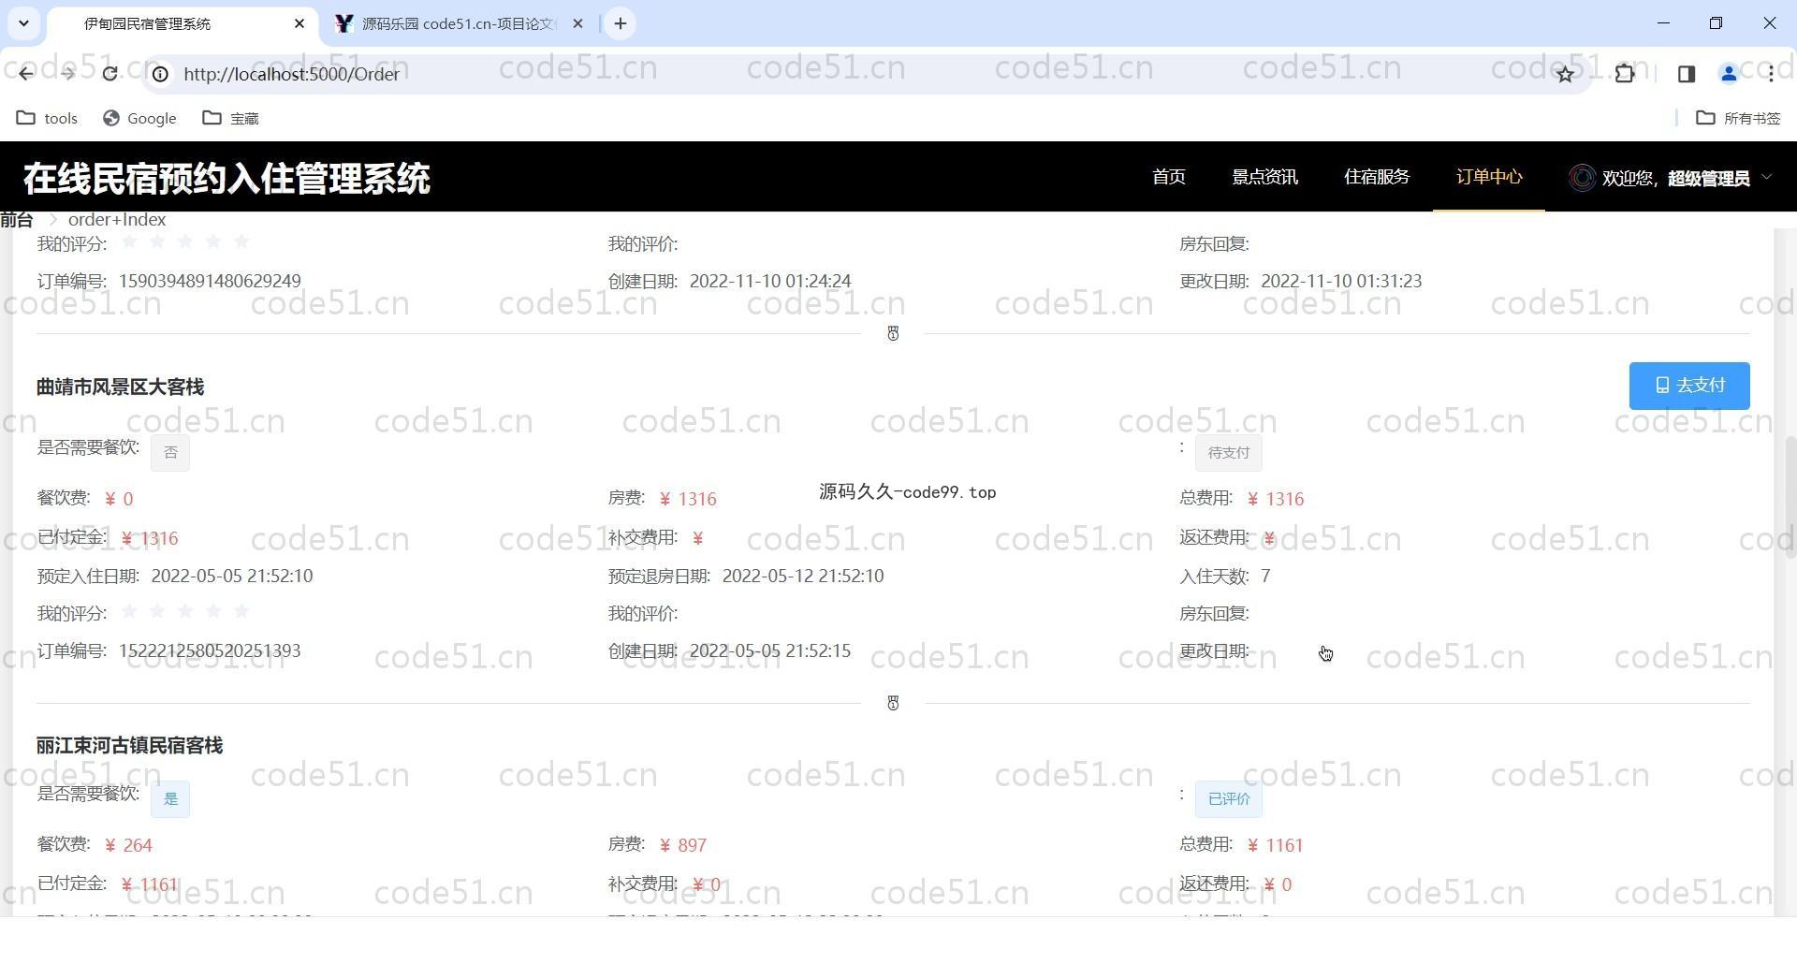The width and height of the screenshot is (1797, 964).
Task: Bookmark this page with star icon
Action: tap(1565, 74)
